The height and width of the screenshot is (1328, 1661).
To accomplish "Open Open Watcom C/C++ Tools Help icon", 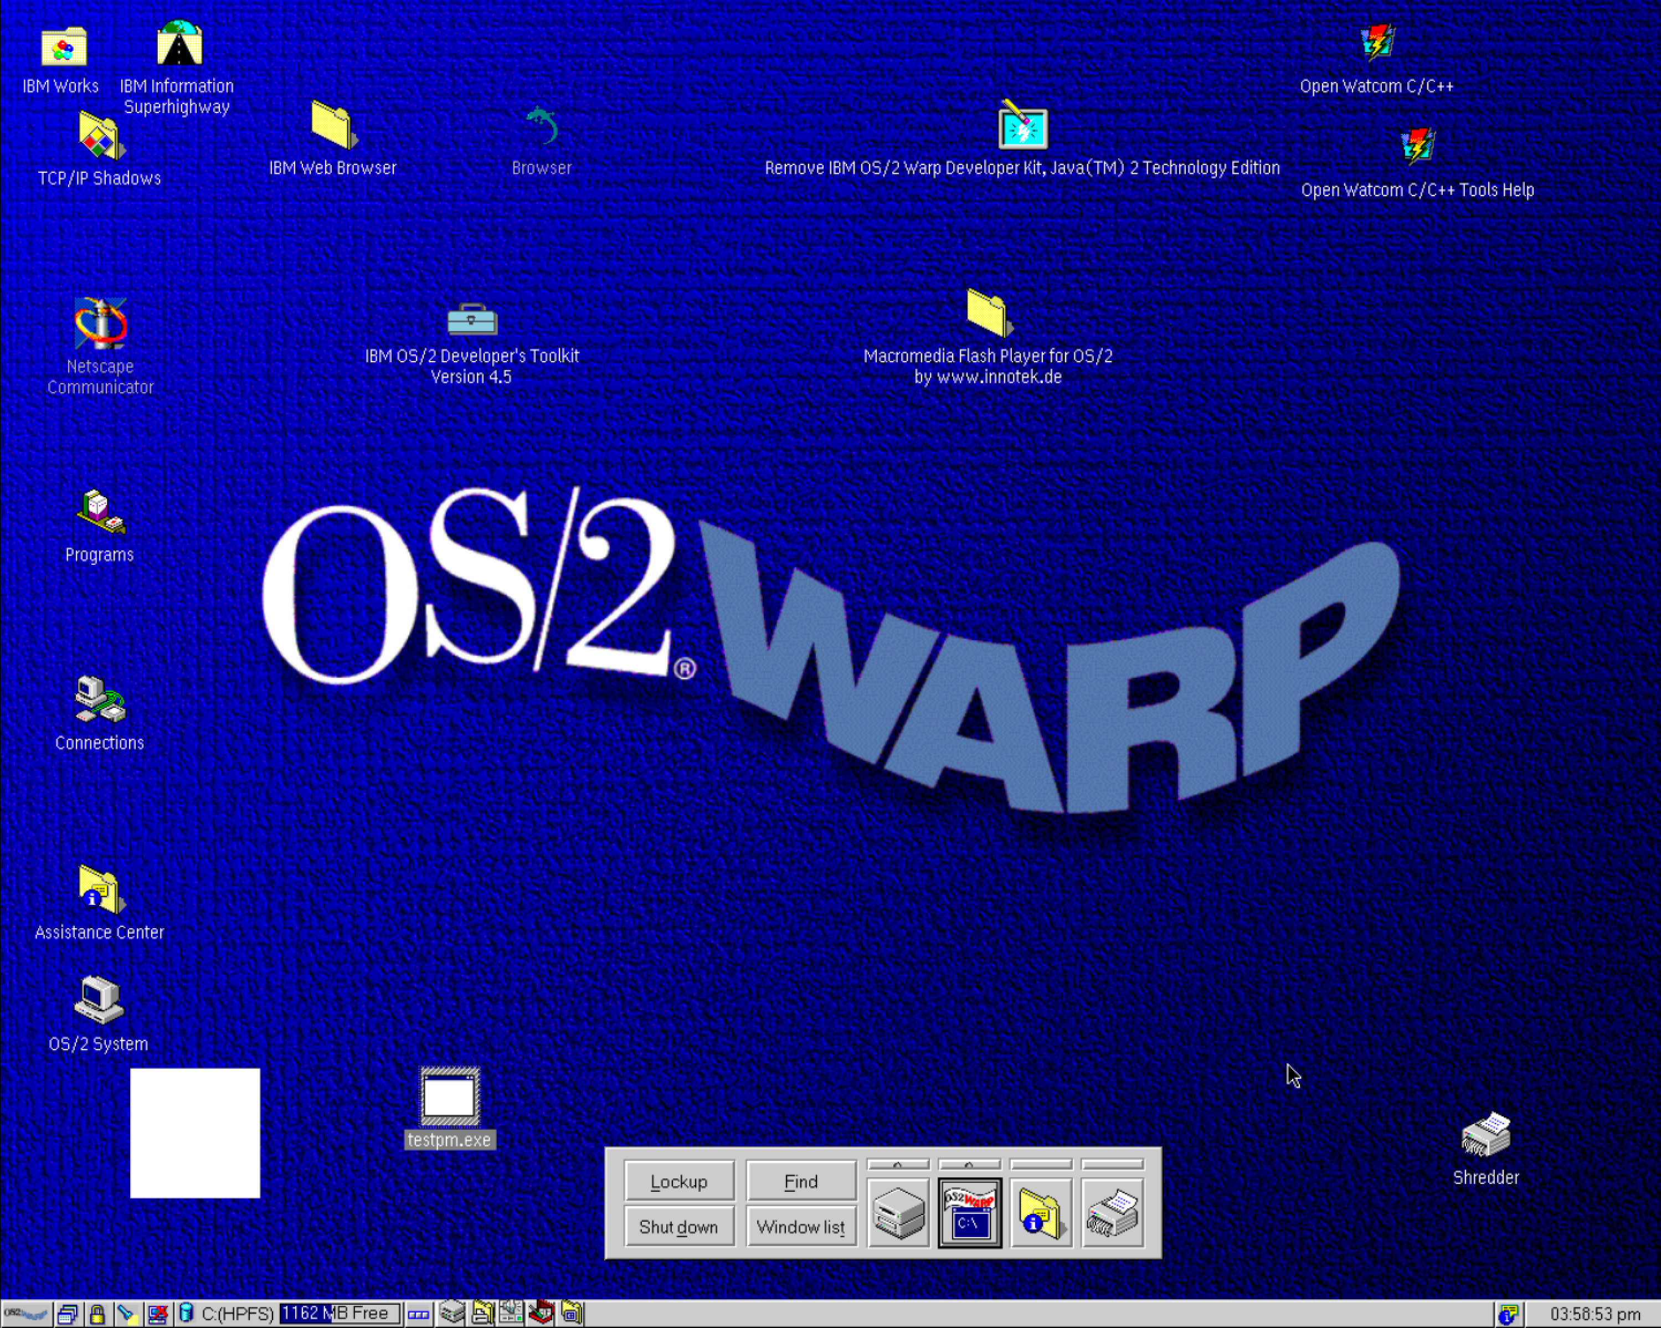I will pos(1417,147).
